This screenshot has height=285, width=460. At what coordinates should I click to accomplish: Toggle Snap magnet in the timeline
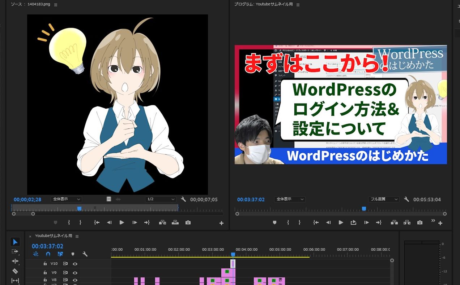tap(48, 254)
